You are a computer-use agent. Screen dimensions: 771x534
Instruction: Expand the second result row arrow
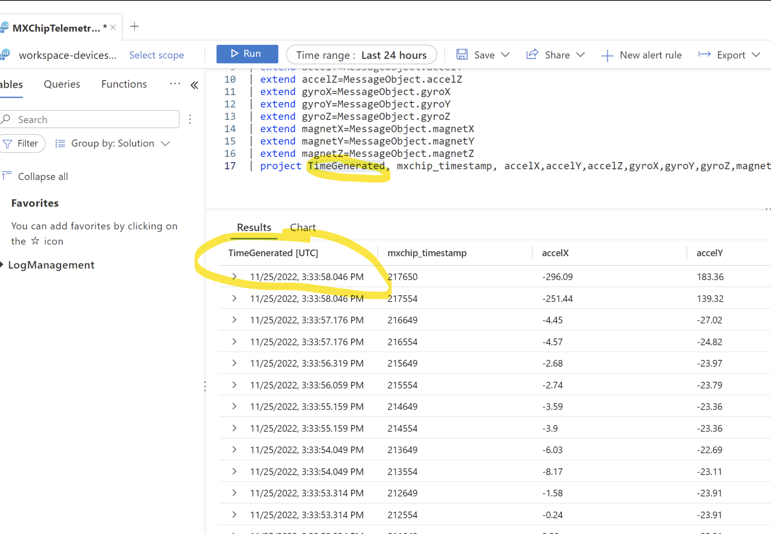(234, 299)
